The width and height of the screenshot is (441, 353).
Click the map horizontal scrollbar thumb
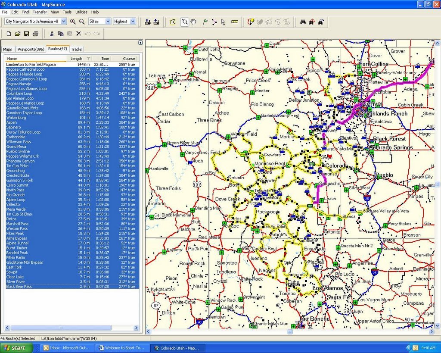[290, 332]
